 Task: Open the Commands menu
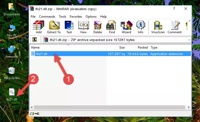47,17
